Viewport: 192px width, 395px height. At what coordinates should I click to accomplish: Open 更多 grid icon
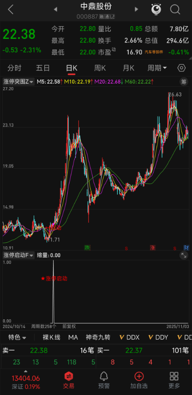[x=174, y=380]
